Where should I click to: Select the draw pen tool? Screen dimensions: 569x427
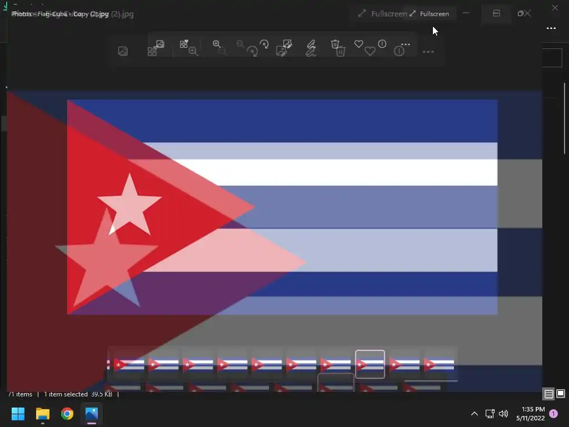[x=311, y=44]
